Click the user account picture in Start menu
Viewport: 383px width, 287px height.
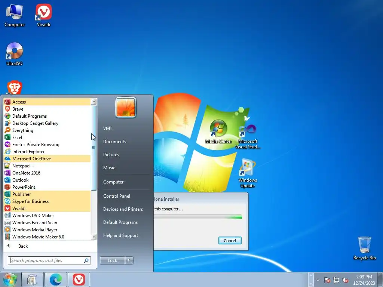coord(126,107)
